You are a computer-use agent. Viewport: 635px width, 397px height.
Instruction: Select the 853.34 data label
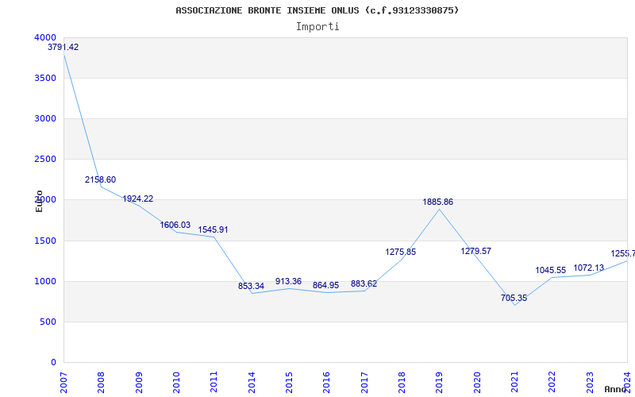click(x=251, y=286)
